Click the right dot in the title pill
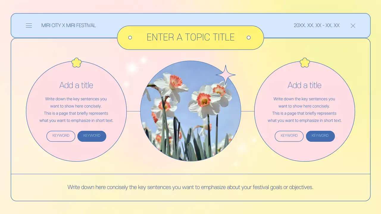The width and height of the screenshot is (381, 214). pyautogui.click(x=249, y=37)
